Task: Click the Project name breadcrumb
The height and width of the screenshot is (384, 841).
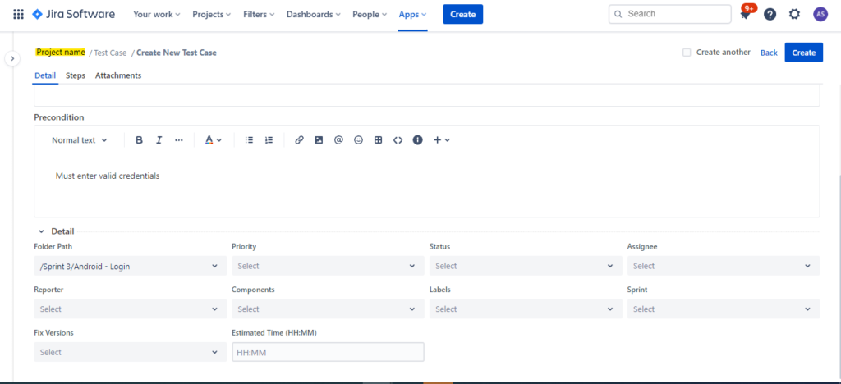Action: coord(61,52)
